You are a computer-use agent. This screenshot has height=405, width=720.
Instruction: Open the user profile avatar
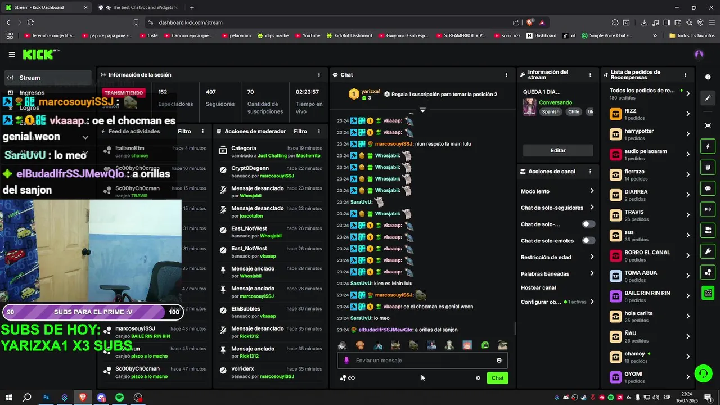[699, 54]
